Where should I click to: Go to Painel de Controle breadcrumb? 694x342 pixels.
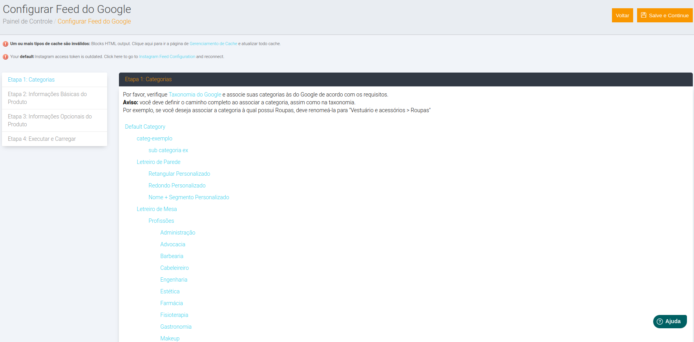tap(27, 22)
